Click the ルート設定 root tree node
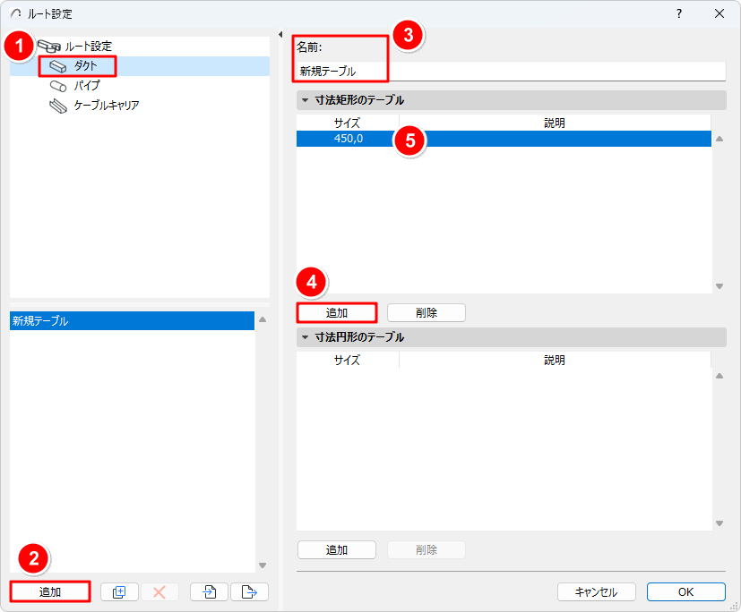741x612 pixels. (88, 47)
